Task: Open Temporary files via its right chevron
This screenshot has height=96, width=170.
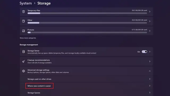Action: 150,11
